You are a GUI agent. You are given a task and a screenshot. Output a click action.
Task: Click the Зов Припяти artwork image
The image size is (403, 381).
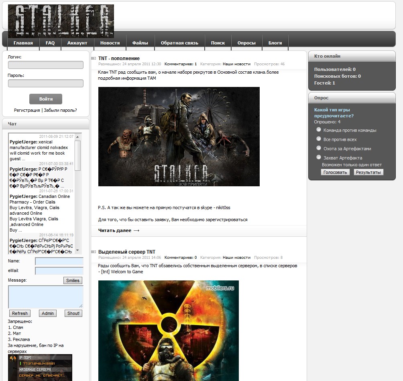pos(179,137)
